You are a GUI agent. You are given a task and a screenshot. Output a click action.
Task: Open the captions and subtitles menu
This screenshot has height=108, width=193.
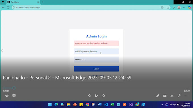point(14,96)
